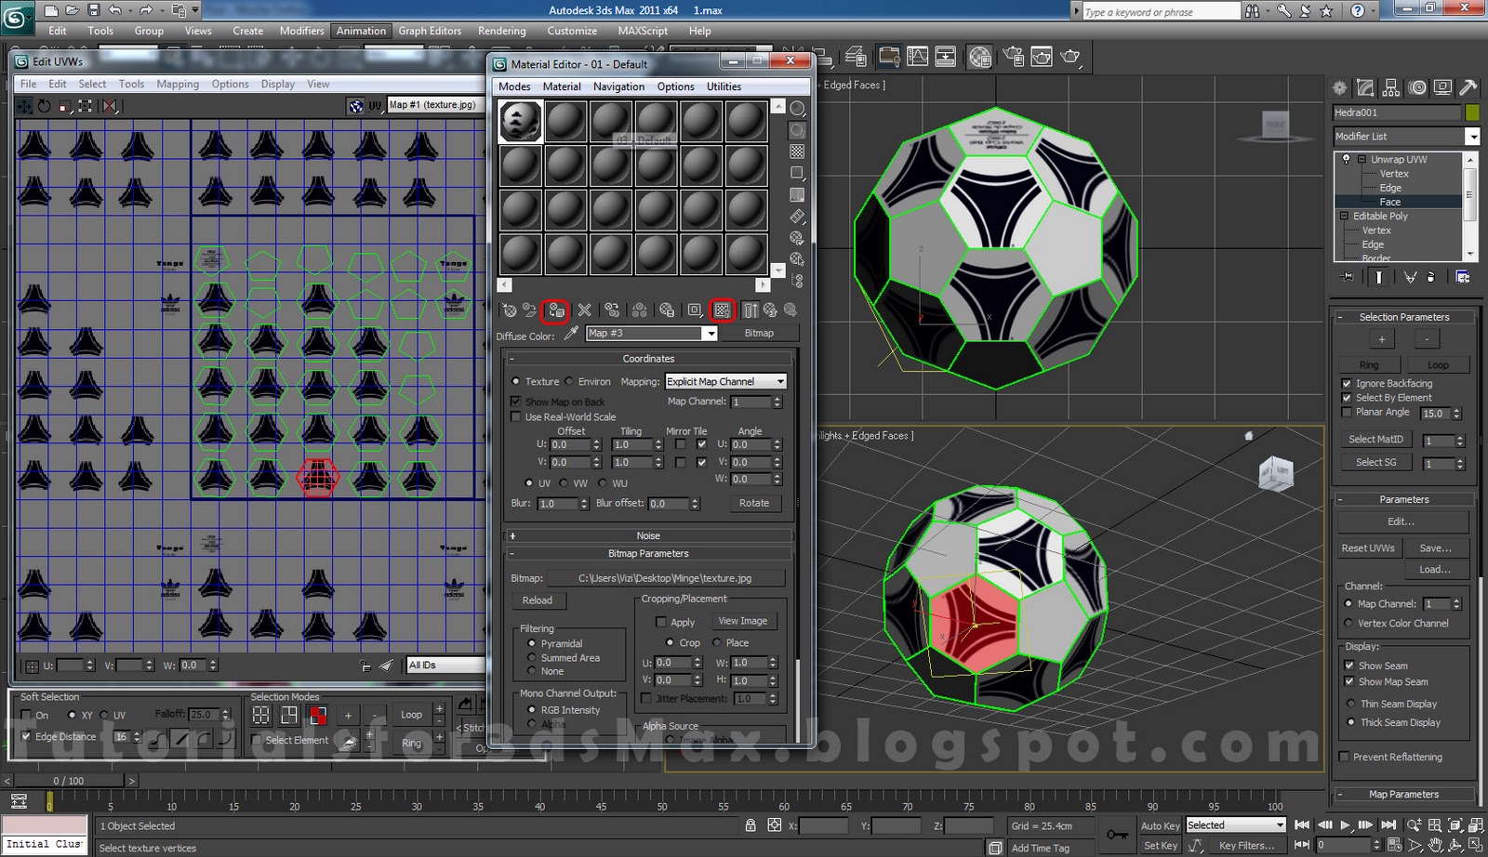Viewport: 1488px width, 857px height.
Task: Click View Image button
Action: [743, 621]
